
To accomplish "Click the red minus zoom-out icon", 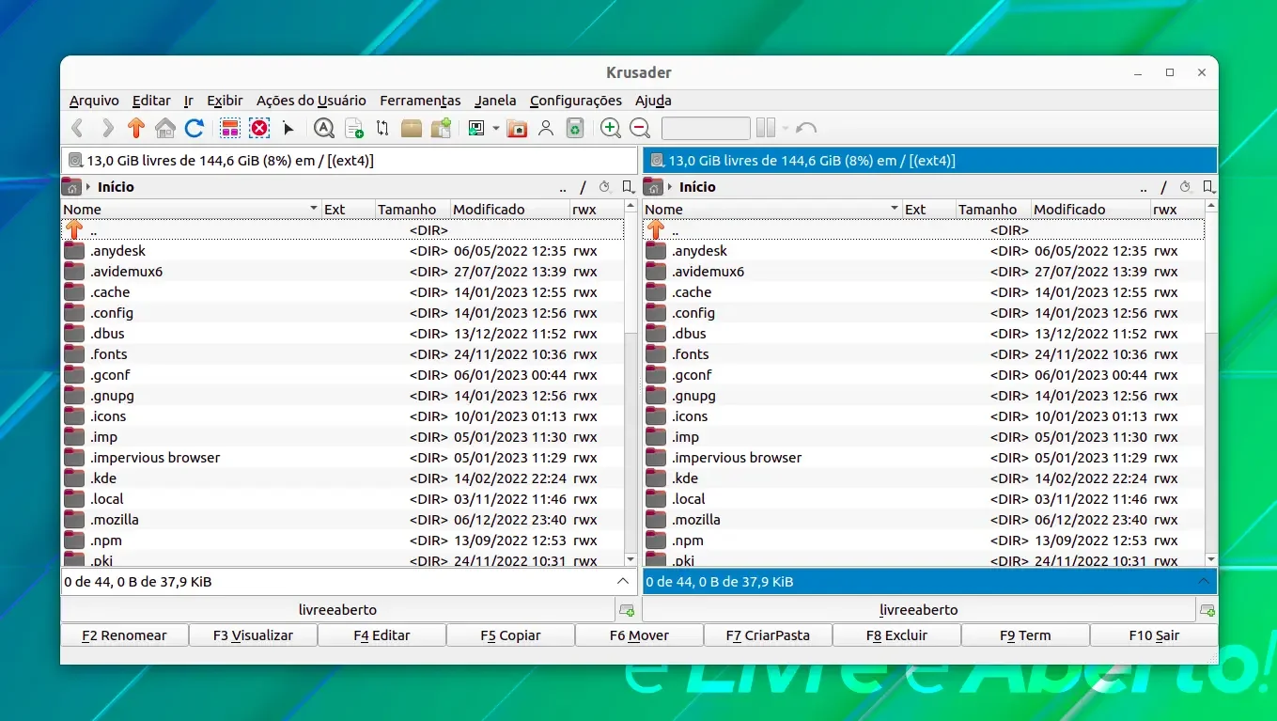I will tap(640, 129).
